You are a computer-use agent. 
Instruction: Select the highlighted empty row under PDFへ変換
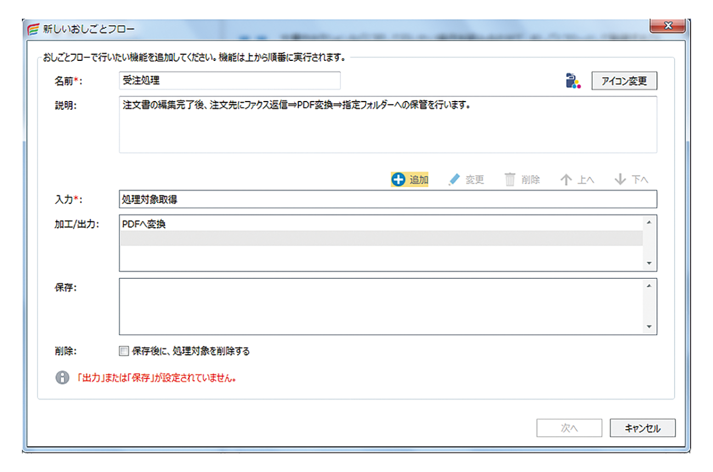tap(329, 237)
